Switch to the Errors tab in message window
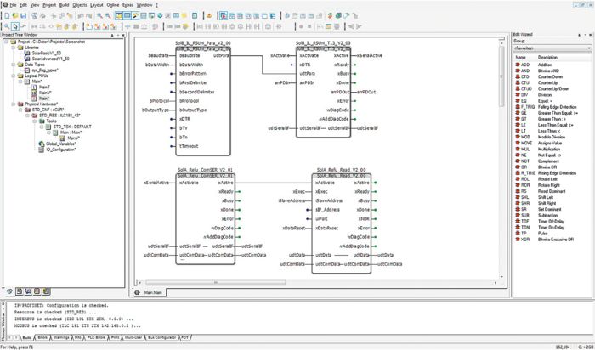The width and height of the screenshot is (595, 350). coord(42,337)
